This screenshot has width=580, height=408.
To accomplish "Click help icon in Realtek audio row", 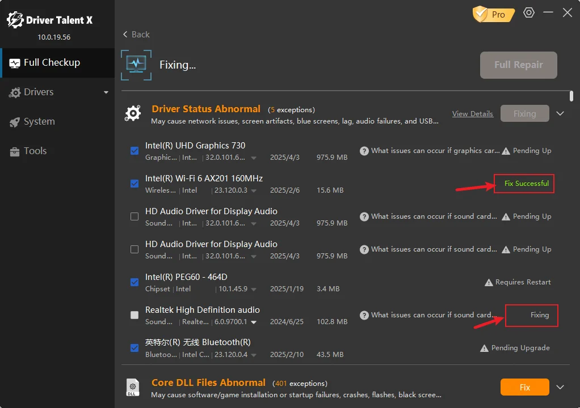I will (x=364, y=315).
